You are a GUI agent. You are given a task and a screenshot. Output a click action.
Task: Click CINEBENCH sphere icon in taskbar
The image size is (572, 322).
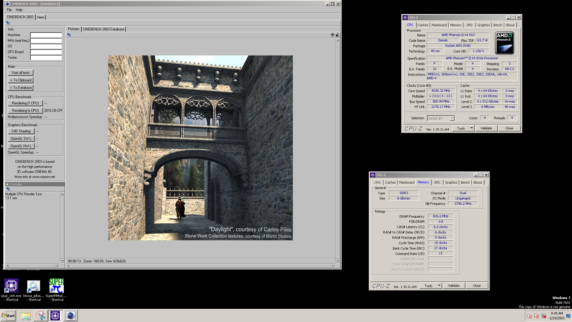click(71, 316)
